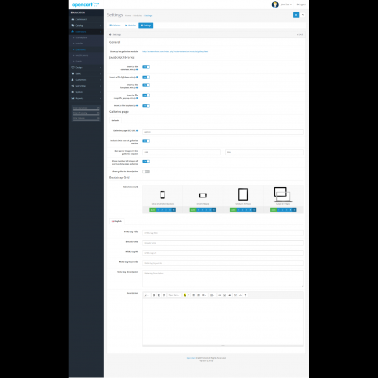Click the Help question mark in editor
The image size is (378, 378).
(x=245, y=295)
